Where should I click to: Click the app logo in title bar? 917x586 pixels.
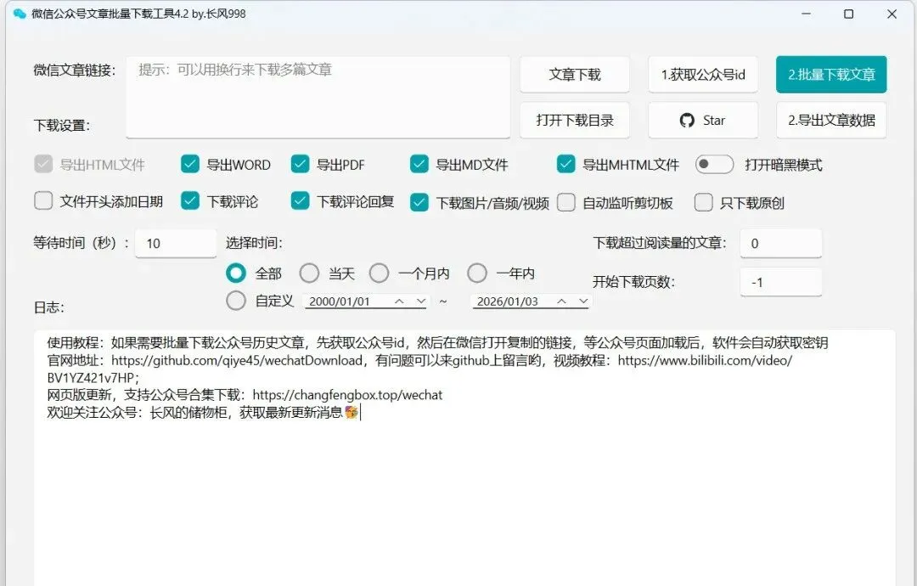[20, 14]
